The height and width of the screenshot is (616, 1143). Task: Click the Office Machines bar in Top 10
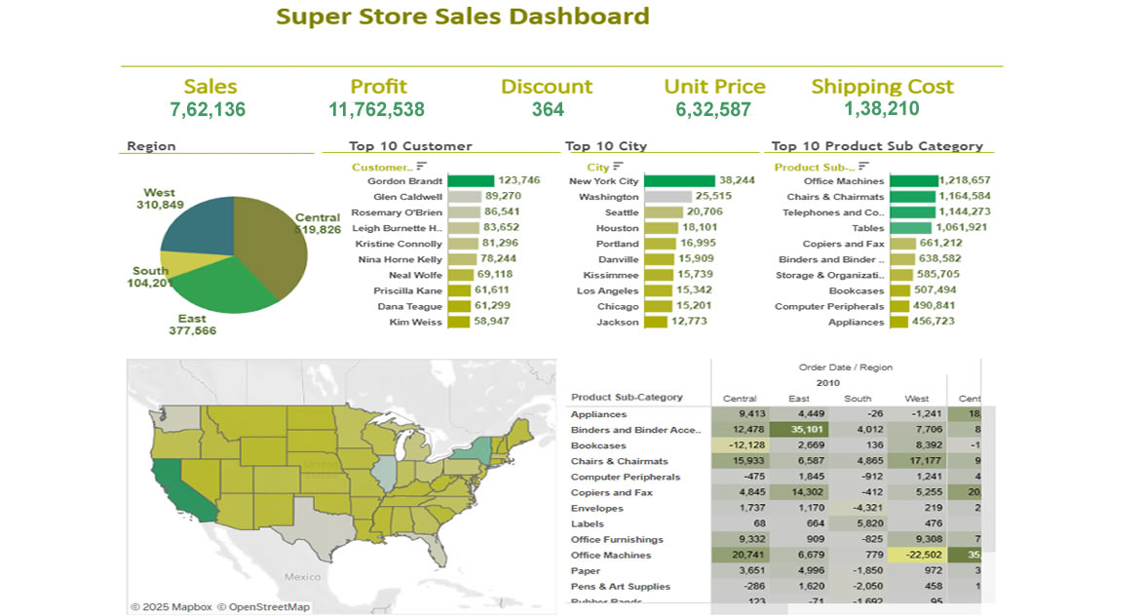coord(913,181)
